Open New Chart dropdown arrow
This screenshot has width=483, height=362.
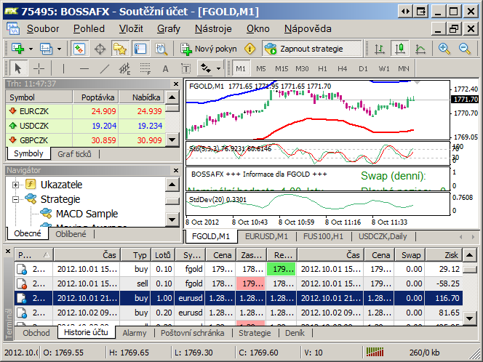coord(31,49)
